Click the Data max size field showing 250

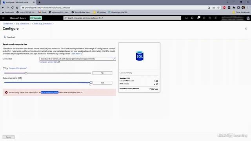point(102,83)
